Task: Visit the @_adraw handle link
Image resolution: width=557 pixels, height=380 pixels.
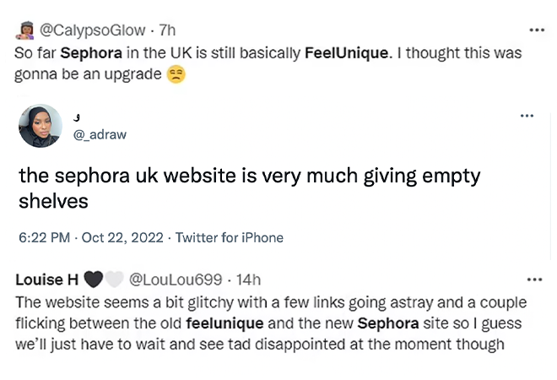Action: (100, 134)
